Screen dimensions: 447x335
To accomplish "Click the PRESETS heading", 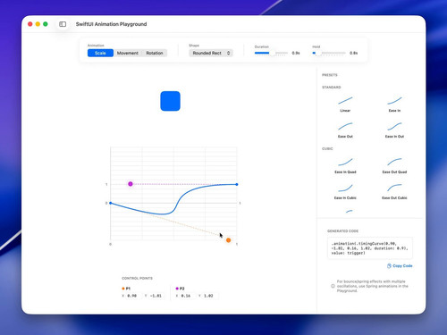I will click(330, 75).
